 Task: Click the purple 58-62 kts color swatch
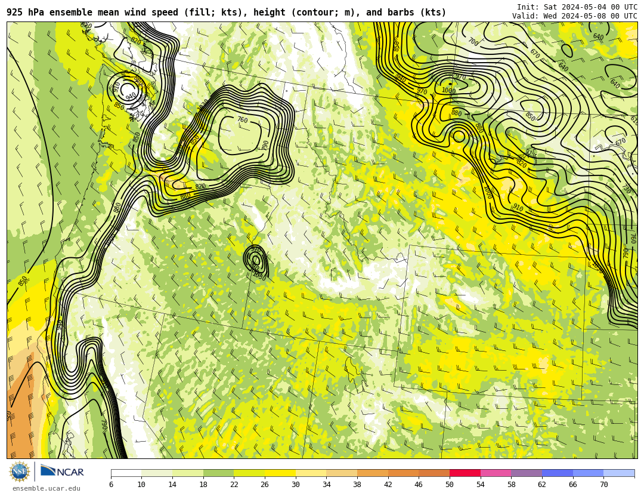[x=527, y=473]
